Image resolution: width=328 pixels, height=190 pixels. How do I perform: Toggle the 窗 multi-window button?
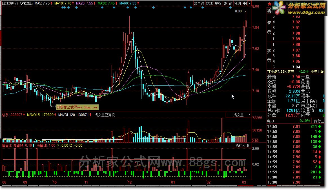[x=231, y=3]
